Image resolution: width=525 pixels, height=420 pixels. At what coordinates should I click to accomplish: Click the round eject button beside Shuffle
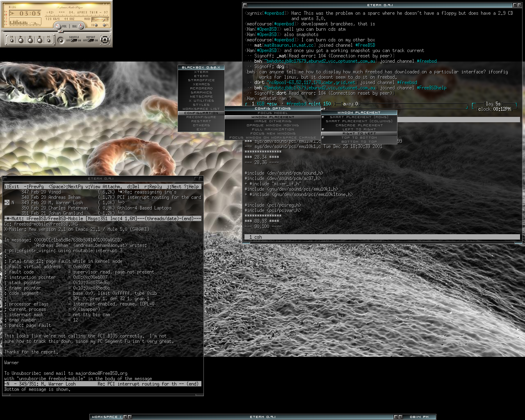[x=61, y=40]
